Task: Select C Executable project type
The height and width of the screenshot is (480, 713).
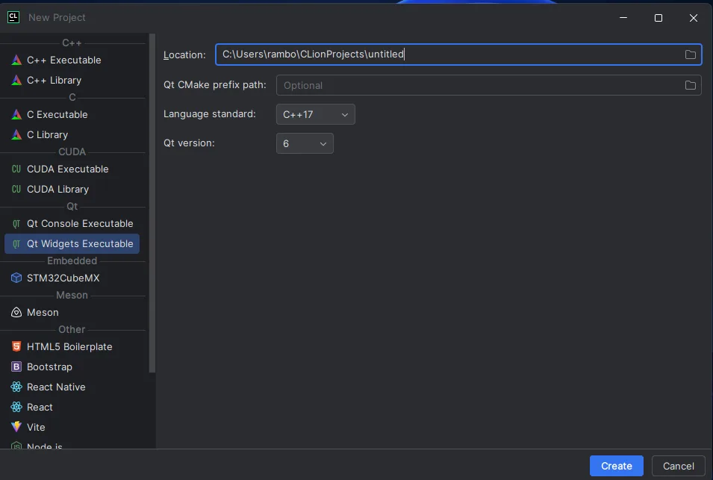Action: click(x=72, y=114)
